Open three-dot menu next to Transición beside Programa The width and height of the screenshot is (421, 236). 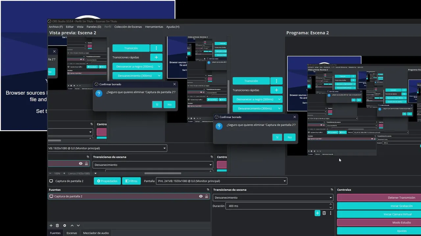[x=276, y=81]
